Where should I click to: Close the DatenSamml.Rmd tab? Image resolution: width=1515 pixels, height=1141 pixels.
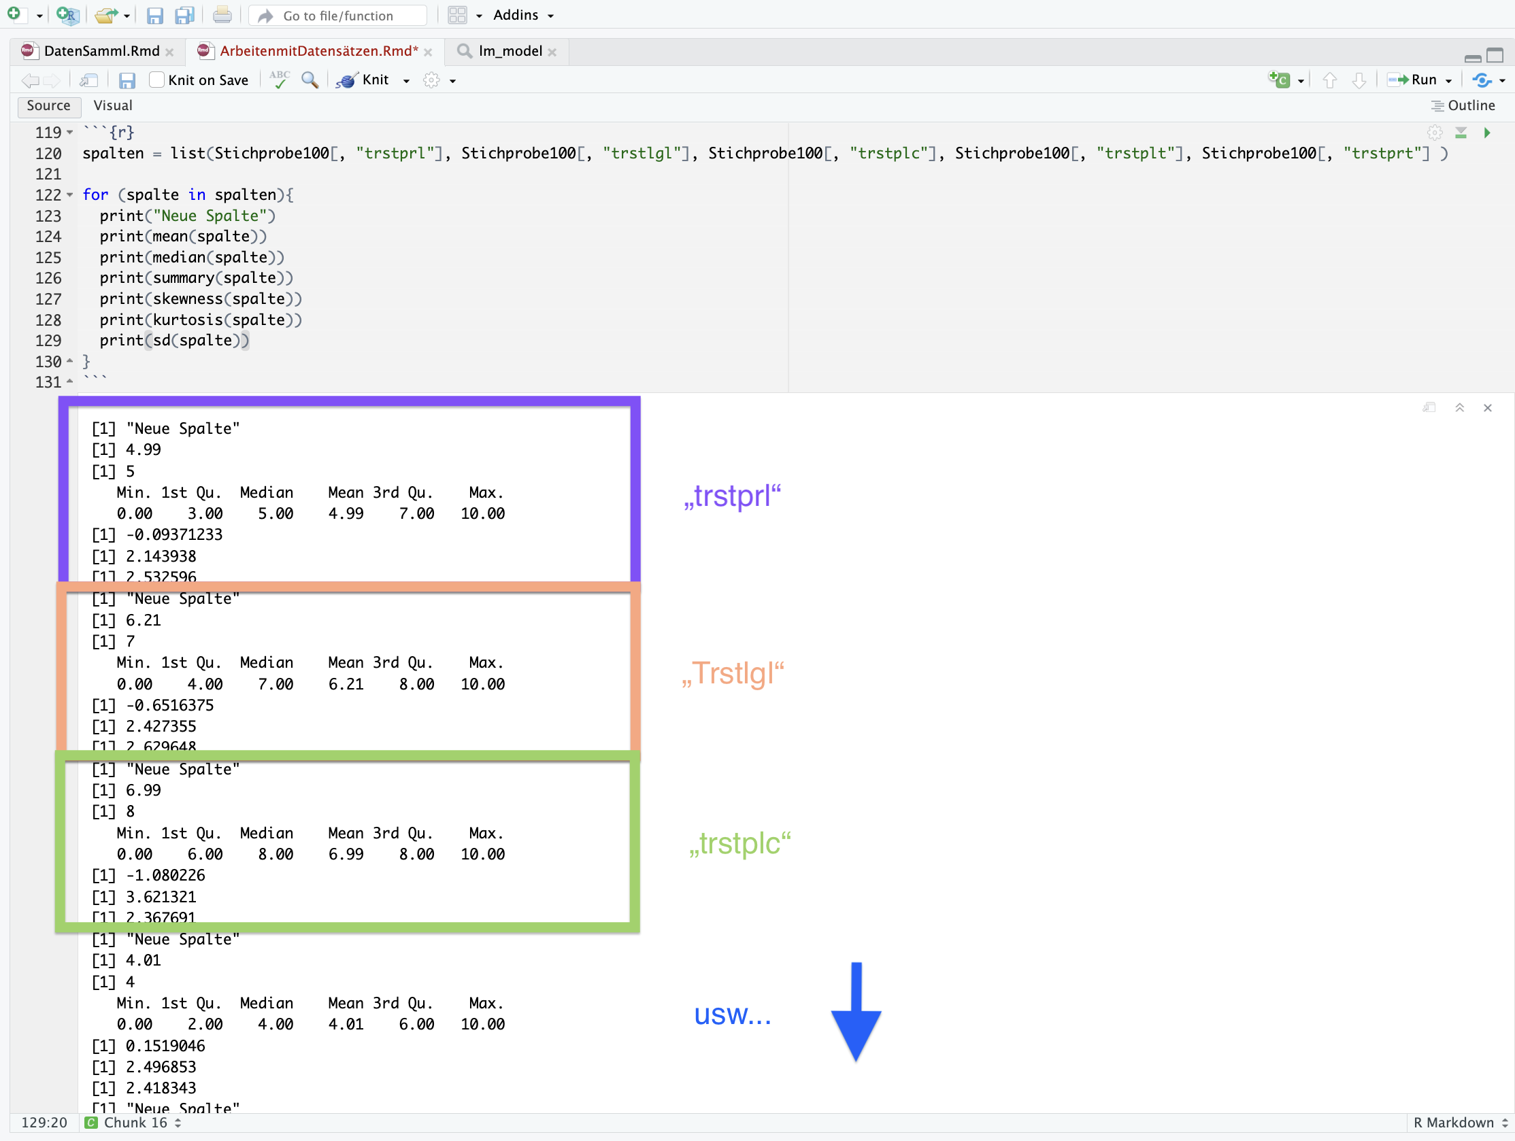(169, 52)
